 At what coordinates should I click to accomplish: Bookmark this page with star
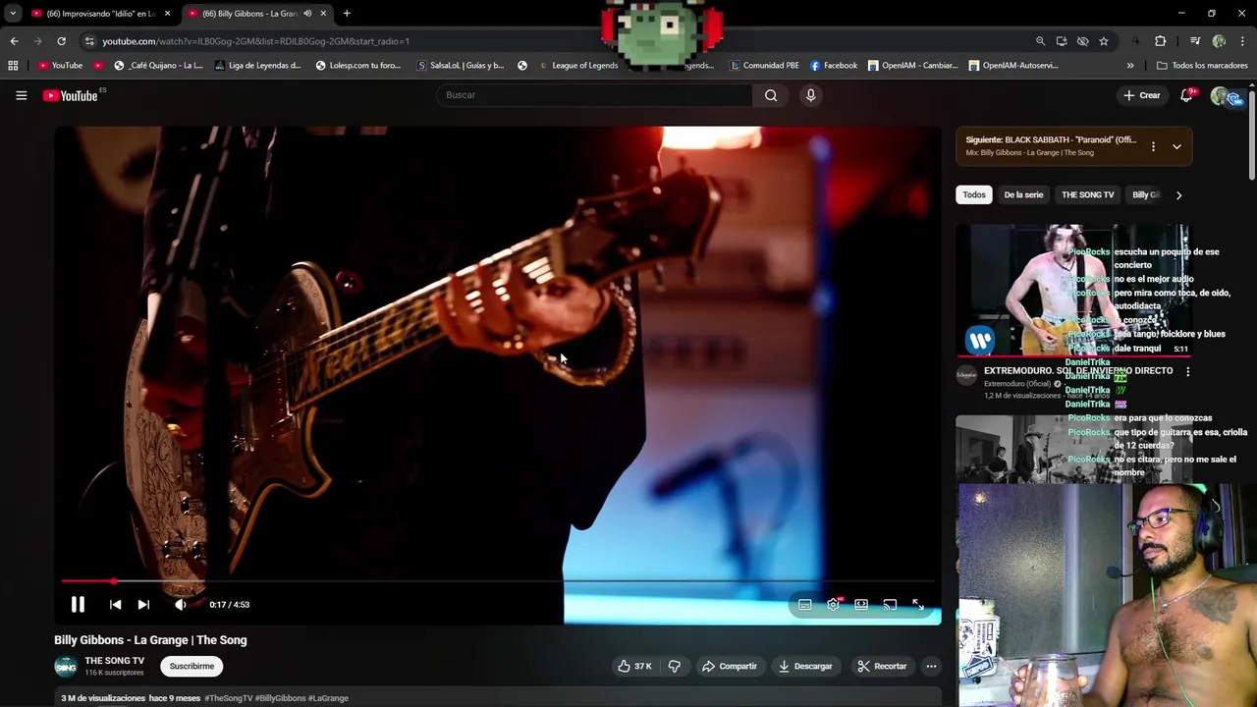pos(1104,41)
